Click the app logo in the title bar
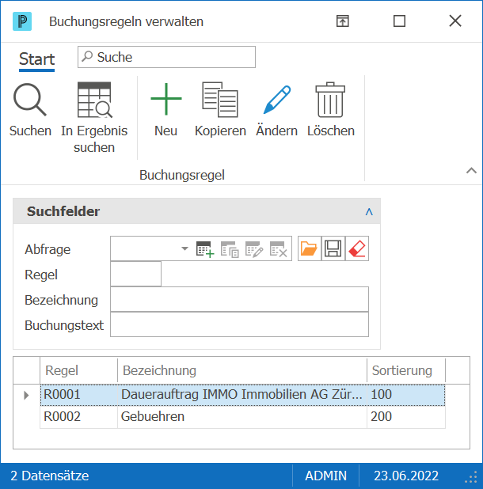This screenshot has height=489, width=483. coord(22,21)
